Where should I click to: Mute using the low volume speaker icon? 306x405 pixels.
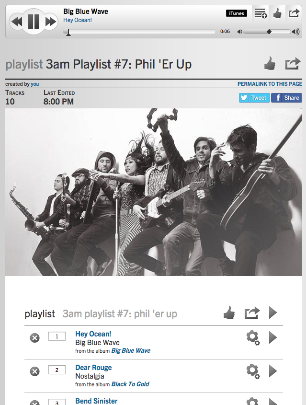pyautogui.click(x=240, y=32)
